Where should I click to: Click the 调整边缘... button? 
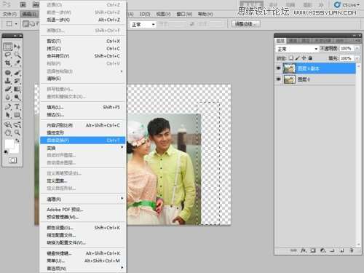[246, 24]
